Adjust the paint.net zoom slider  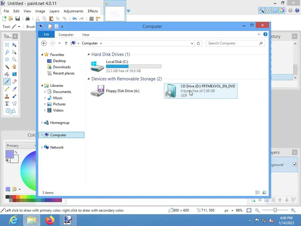(x=275, y=210)
